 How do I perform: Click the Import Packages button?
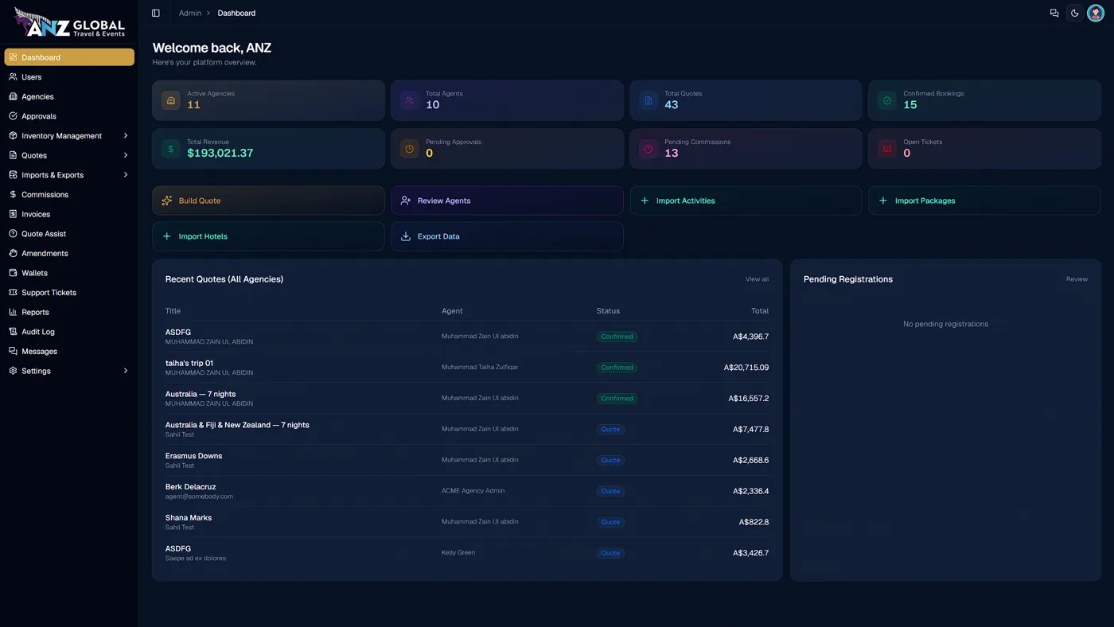tap(984, 201)
